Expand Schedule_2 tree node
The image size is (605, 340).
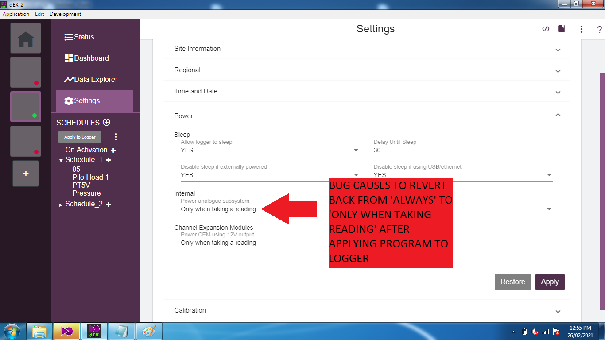(61, 205)
